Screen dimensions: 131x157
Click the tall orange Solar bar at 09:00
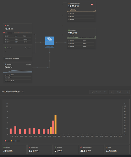[56, 125]
